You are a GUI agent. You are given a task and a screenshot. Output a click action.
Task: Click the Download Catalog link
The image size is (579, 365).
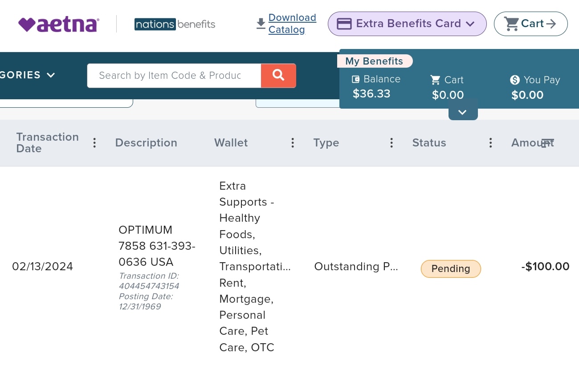click(292, 24)
